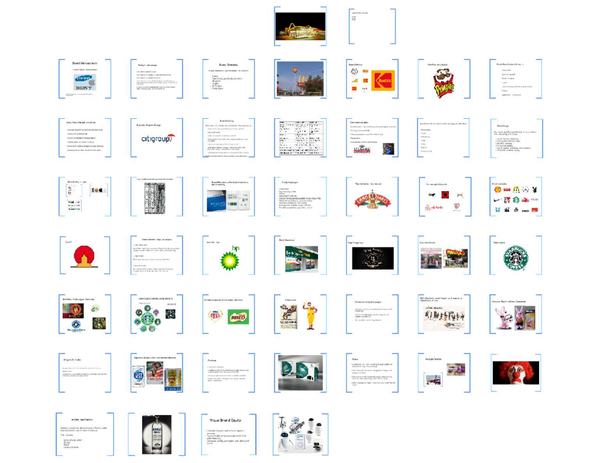Image resolution: width=599 pixels, height=463 pixels.
Task: Select the Three Different Logo Concepts slide
Action: (156, 256)
